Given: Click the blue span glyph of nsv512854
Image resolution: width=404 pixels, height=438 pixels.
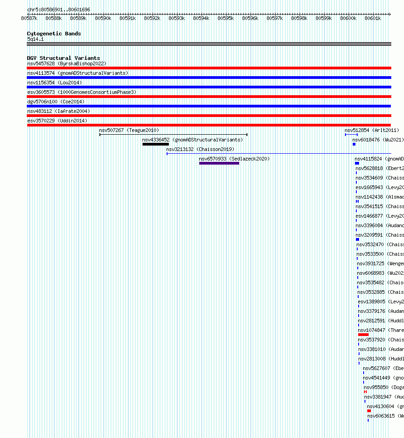Looking at the screenshot, I should click(351, 135).
